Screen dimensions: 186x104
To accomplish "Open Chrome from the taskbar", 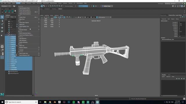I will point(50,102).
